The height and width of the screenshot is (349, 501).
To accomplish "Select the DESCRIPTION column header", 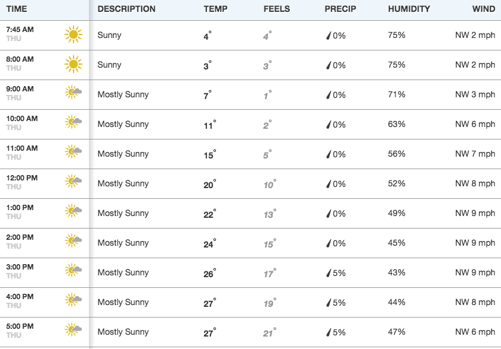I will [x=126, y=9].
